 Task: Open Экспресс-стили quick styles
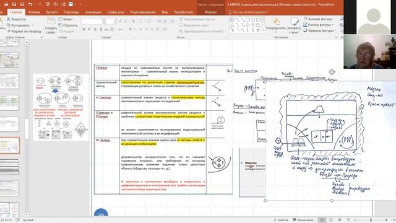[x=295, y=25]
